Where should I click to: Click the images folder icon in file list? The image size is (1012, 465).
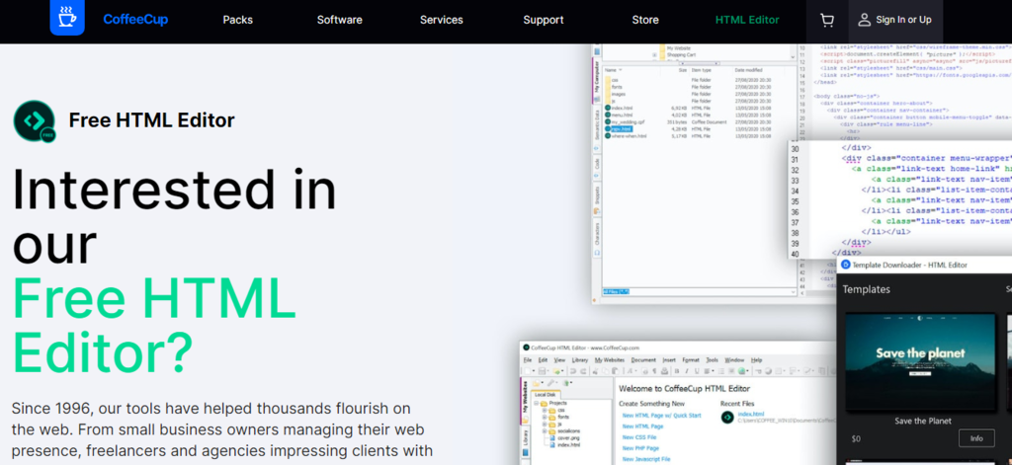608,94
